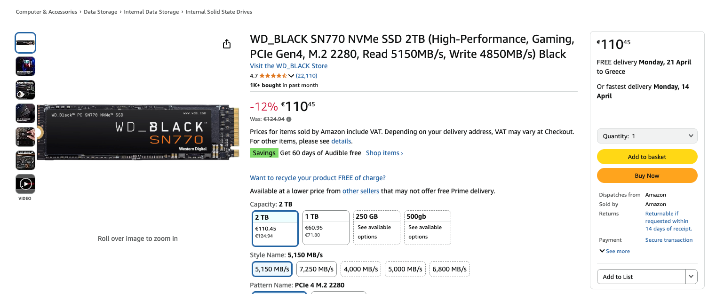708x294 pixels.
Task: Select the 6,800 MB/s style option
Action: (449, 269)
